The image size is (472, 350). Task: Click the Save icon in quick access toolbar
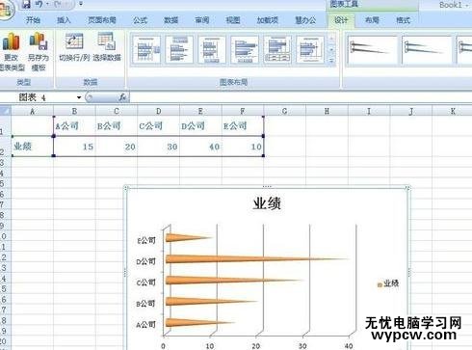[x=26, y=4]
